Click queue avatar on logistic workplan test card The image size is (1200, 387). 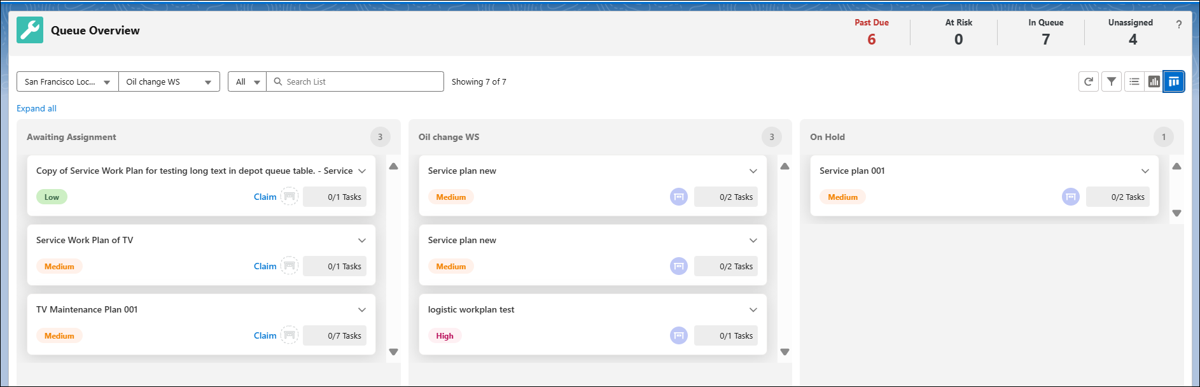(x=679, y=335)
